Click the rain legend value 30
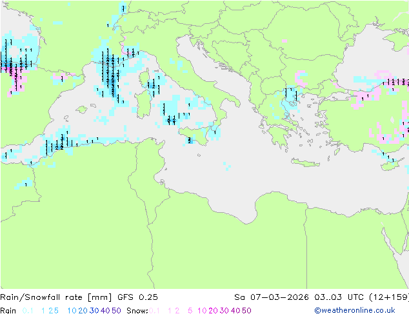 pyautogui.click(x=94, y=311)
